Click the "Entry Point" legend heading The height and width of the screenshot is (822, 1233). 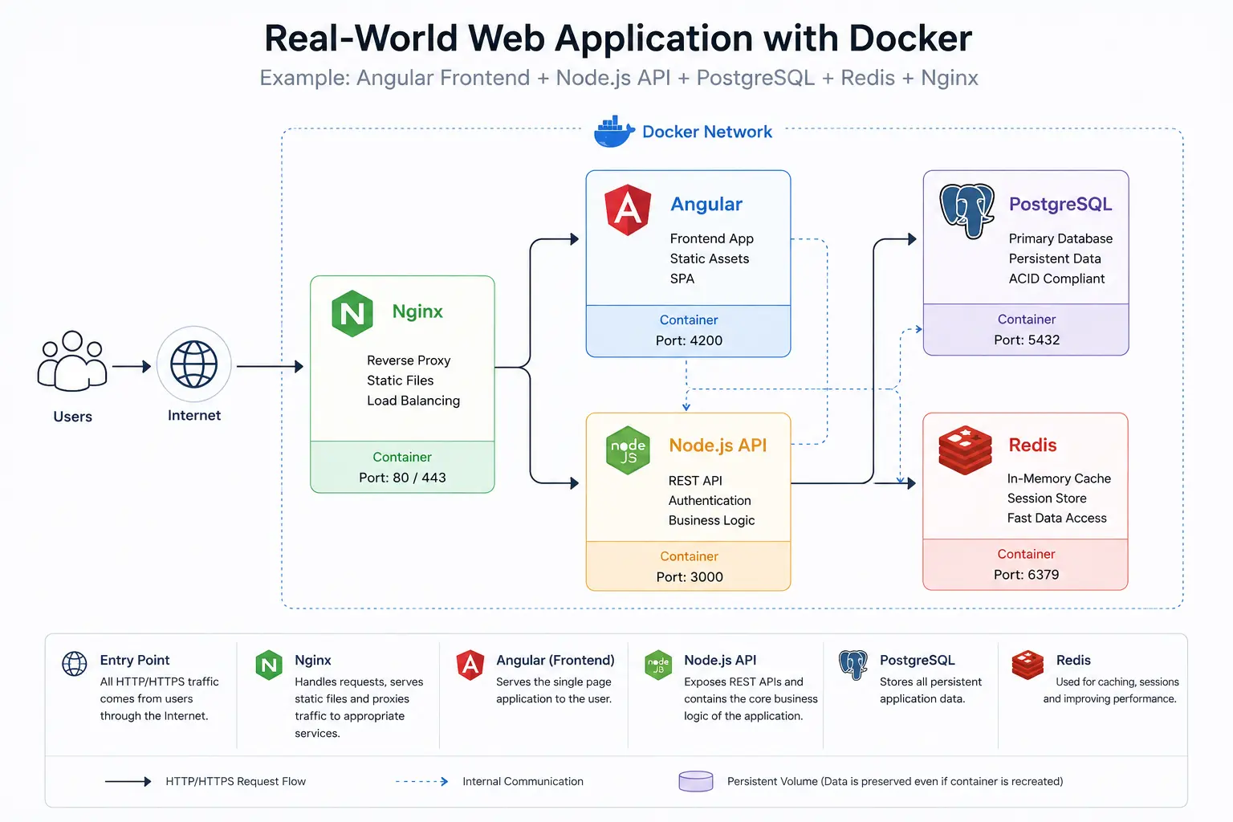pyautogui.click(x=135, y=660)
